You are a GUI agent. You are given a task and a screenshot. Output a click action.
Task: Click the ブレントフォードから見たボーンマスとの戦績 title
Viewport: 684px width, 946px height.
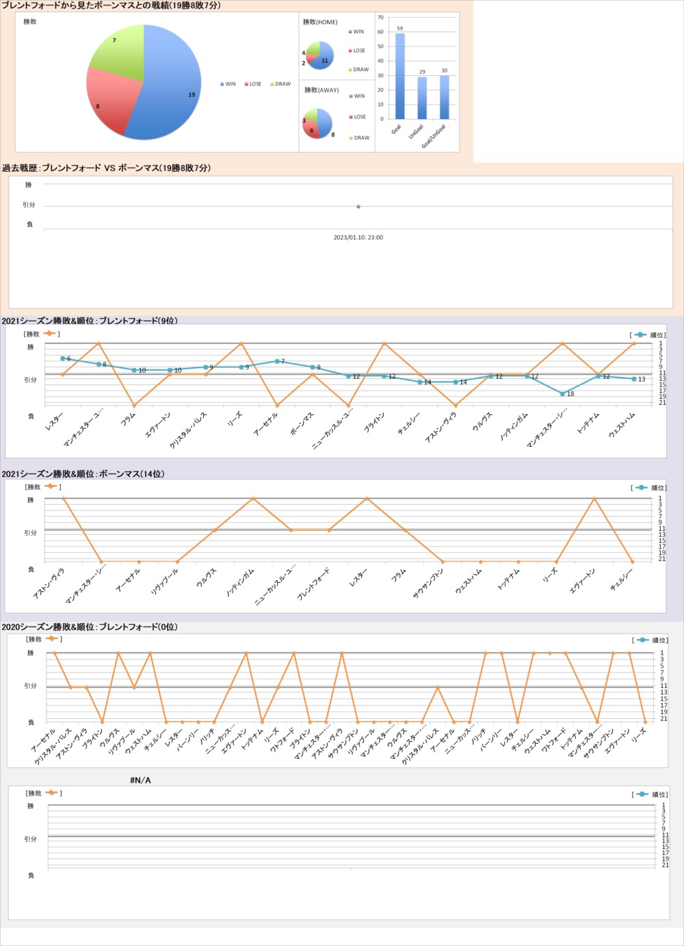111,5
